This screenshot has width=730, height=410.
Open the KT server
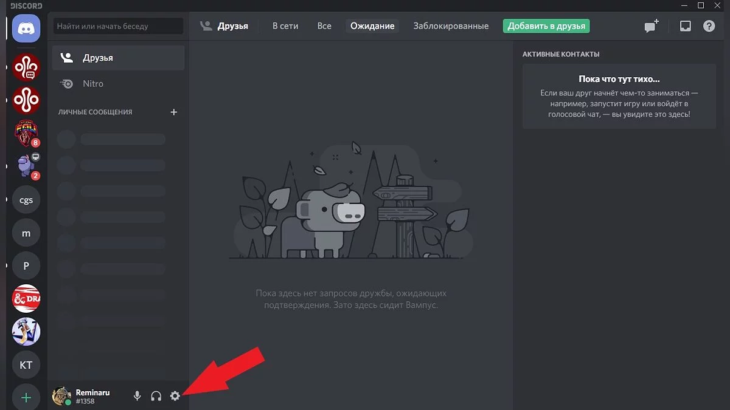coord(26,365)
